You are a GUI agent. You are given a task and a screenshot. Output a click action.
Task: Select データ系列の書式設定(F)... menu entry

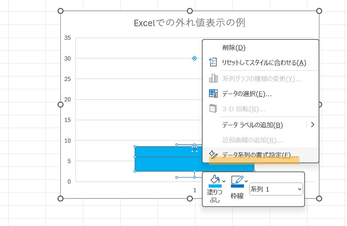click(259, 155)
